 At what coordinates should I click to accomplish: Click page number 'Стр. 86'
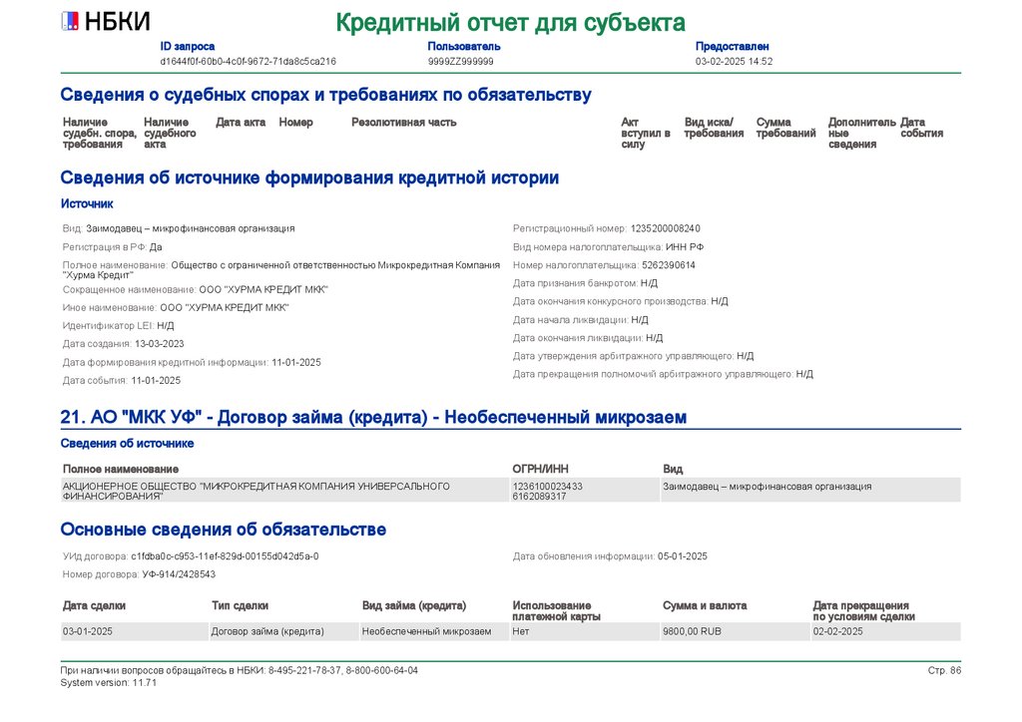(x=944, y=670)
